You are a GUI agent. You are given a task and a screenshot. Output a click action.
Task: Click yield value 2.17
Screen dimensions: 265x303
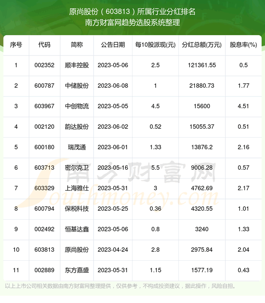tap(243, 188)
